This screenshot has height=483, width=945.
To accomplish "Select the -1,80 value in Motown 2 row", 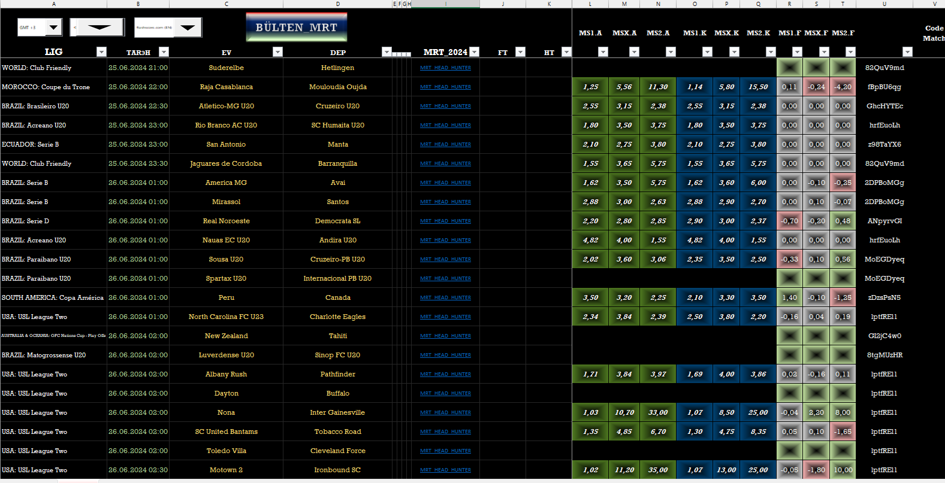I will [816, 470].
